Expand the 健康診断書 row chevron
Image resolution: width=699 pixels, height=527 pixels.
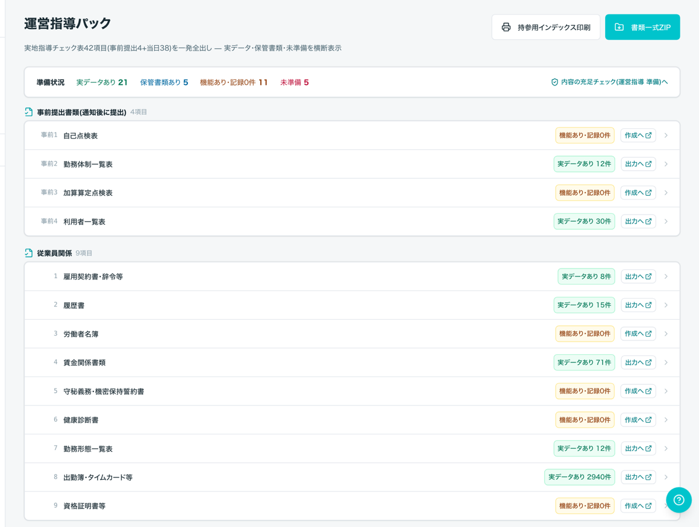tap(666, 420)
